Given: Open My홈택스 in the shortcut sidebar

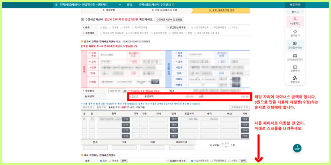Looking at the screenshot, I should point(295,21).
